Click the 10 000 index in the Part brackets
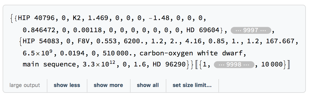310x97 pixels. pos(272,65)
